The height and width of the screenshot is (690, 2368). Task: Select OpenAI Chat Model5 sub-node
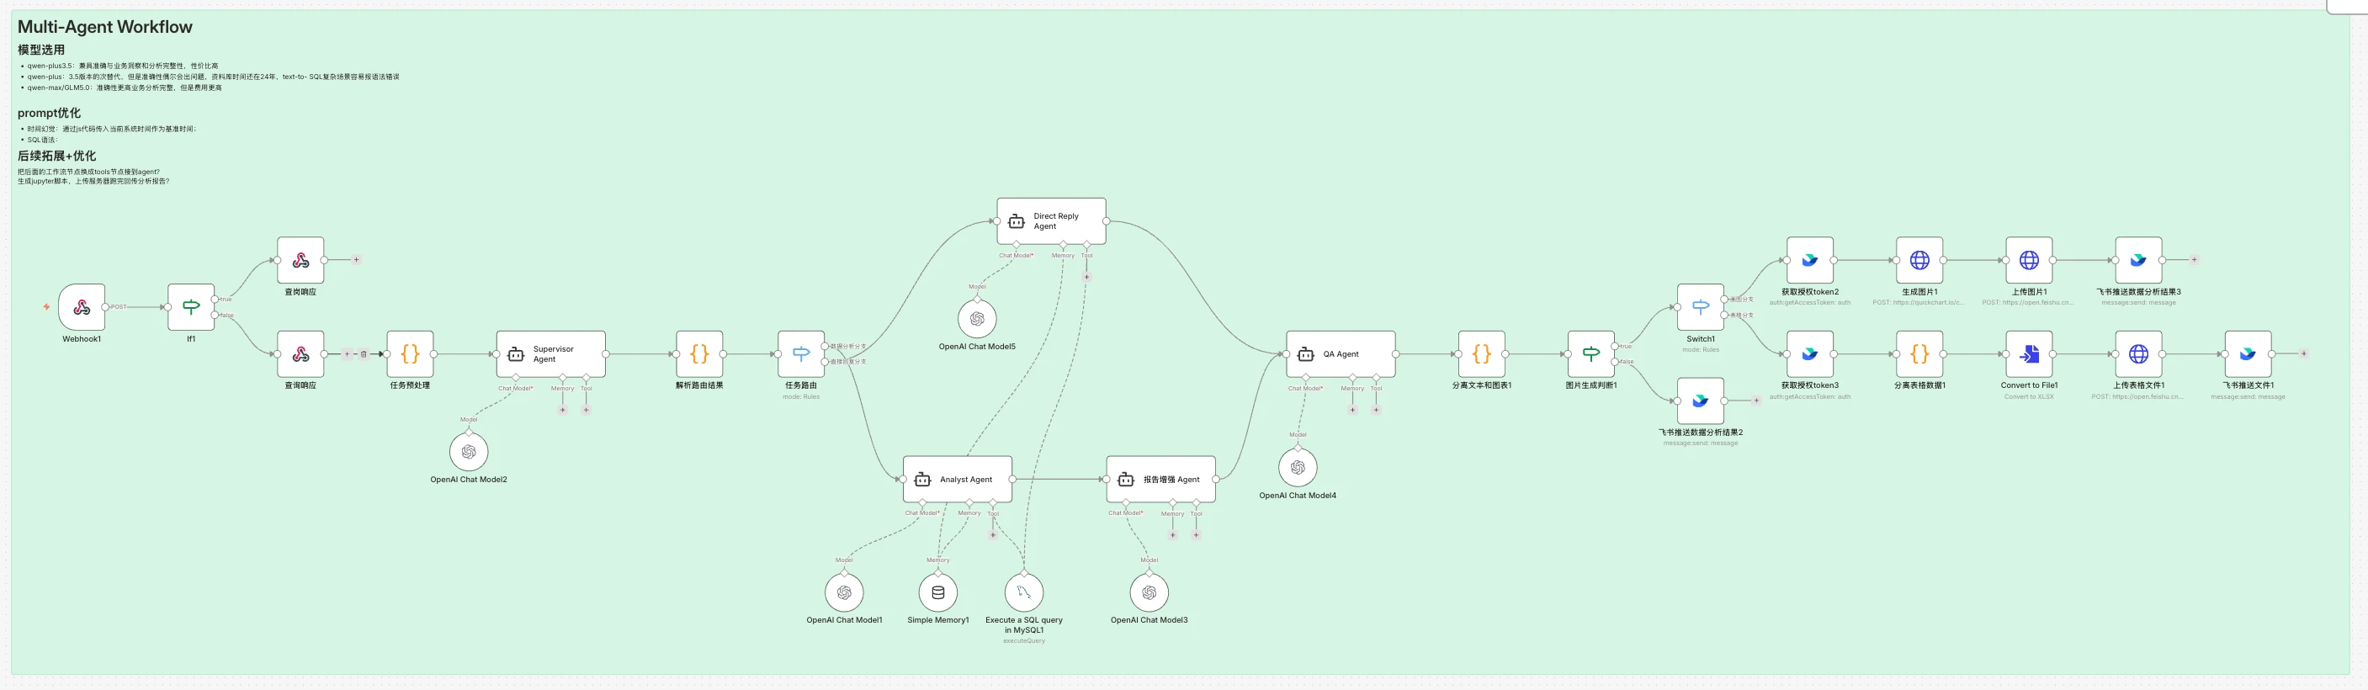[977, 319]
